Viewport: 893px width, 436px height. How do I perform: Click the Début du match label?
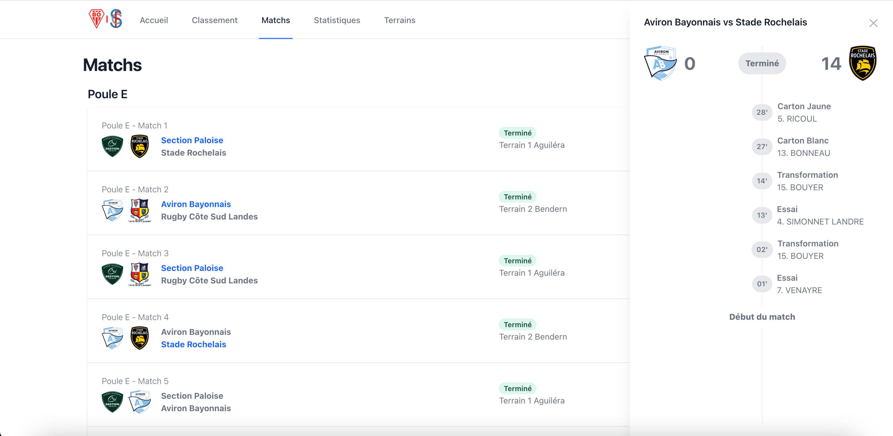(762, 317)
